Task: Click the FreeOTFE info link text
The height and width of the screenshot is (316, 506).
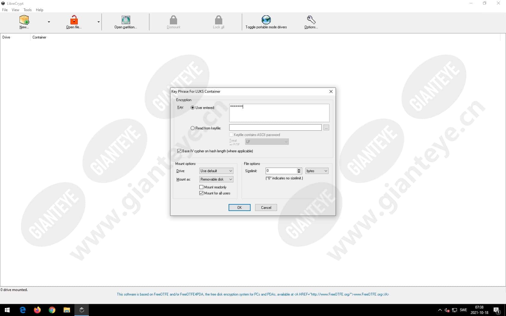Action: (x=253, y=294)
